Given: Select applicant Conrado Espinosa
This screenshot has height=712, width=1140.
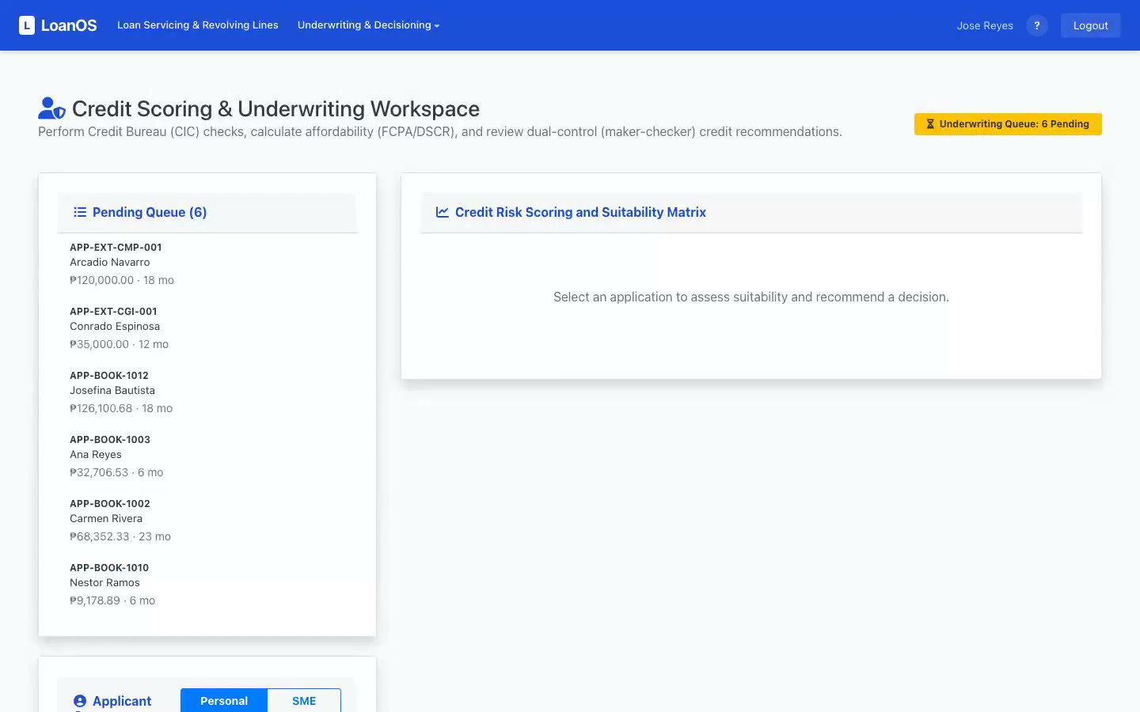Looking at the screenshot, I should (115, 327).
